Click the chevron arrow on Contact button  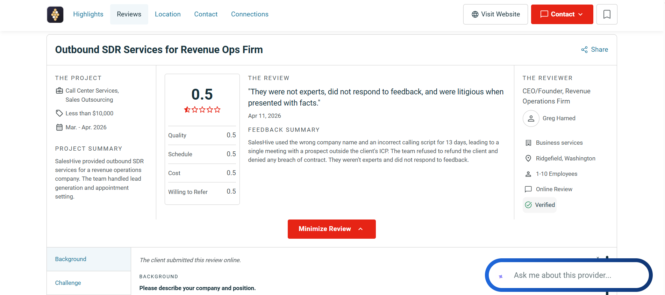(580, 14)
